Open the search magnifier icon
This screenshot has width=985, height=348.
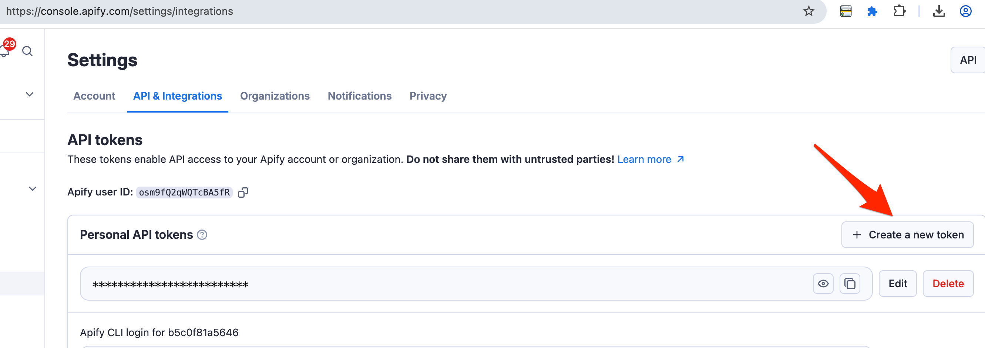27,51
